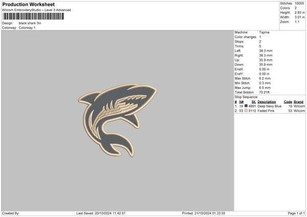Click 'Page 1 of 1' footer text
Image resolution: width=307 pixels, height=217 pixels.
coord(296,213)
